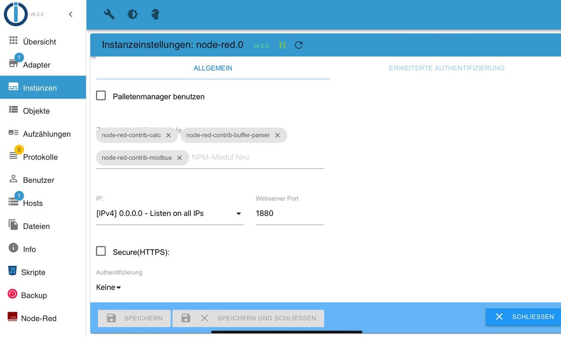
Task: Click the Protokolle lines icon
Action: pyautogui.click(x=13, y=156)
